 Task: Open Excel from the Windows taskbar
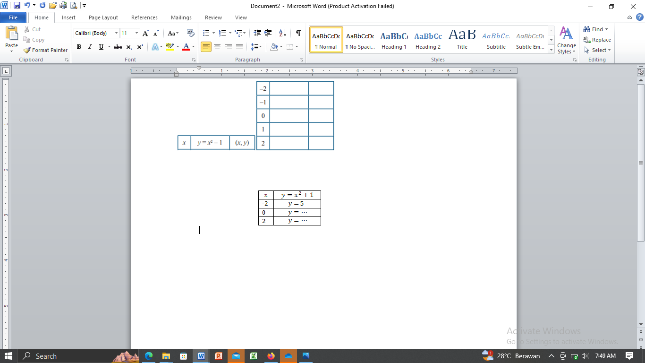coord(253,356)
